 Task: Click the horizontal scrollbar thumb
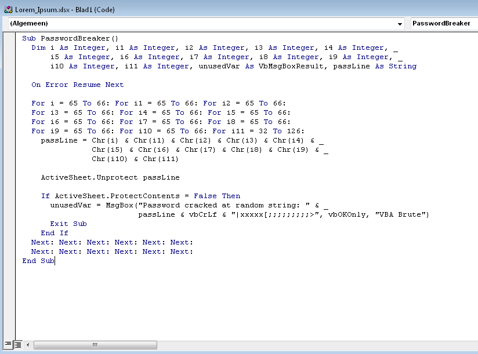coord(95,345)
